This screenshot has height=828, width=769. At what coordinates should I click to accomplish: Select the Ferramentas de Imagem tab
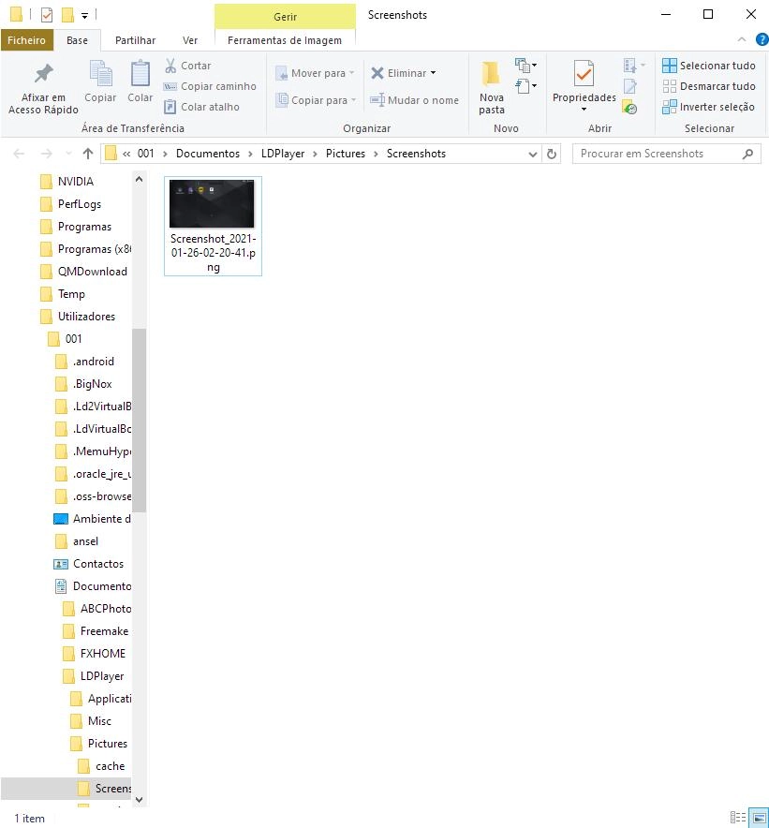[x=285, y=40]
